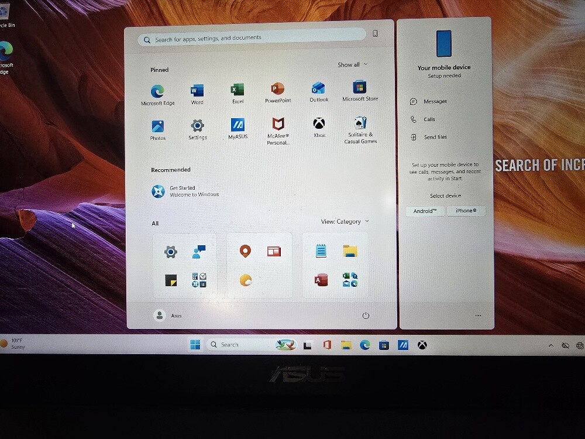Open the Photos app in Pinned
Viewport: 585px width, 439px height.
(158, 130)
